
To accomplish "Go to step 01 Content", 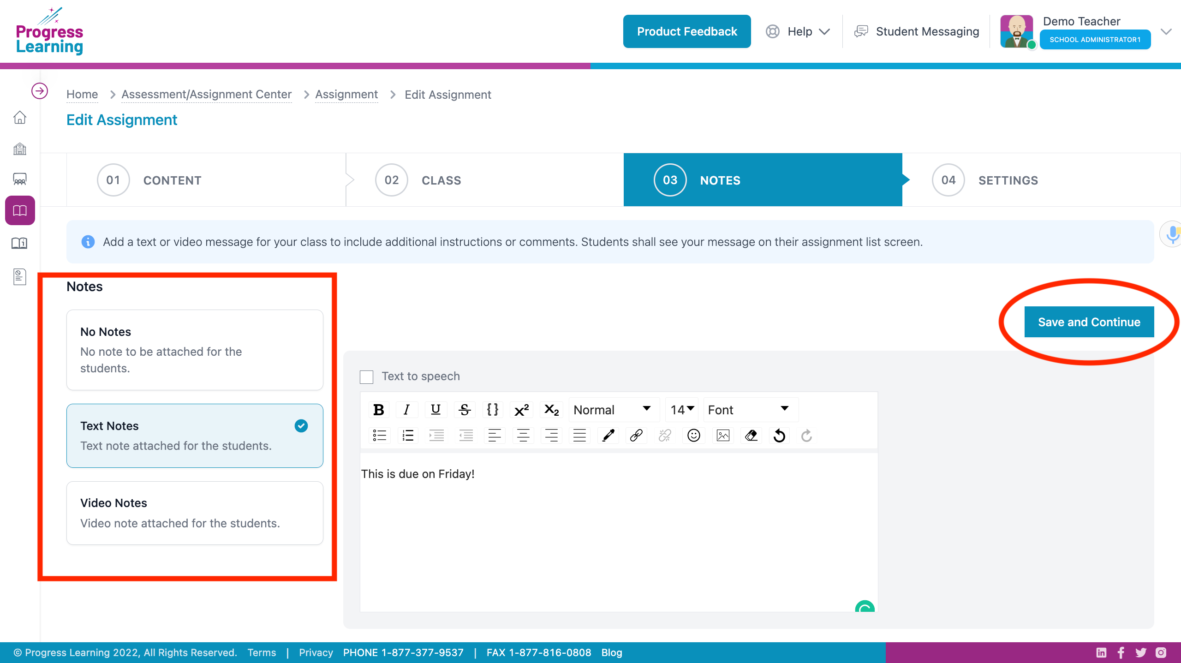I will [x=206, y=180].
